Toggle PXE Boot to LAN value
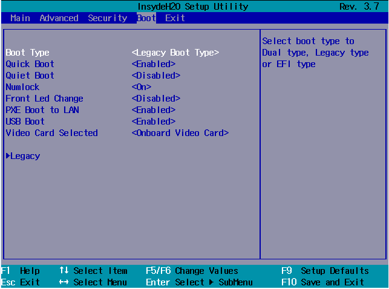389x289 pixels. [154, 110]
